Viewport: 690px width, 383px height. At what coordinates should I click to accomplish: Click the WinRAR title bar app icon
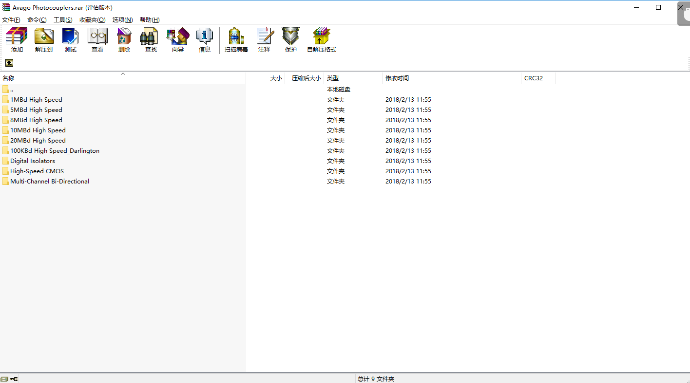tap(6, 7)
